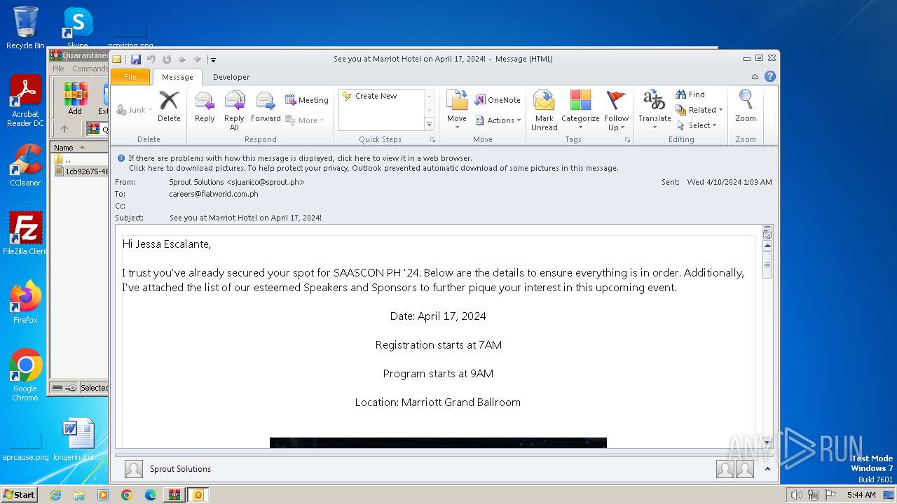Image resolution: width=897 pixels, height=504 pixels.
Task: Click Add icon in WinRAR window
Action: (75, 99)
